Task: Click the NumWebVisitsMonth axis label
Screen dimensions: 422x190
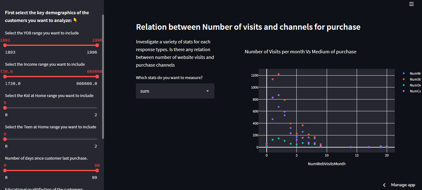Action: (x=326, y=164)
